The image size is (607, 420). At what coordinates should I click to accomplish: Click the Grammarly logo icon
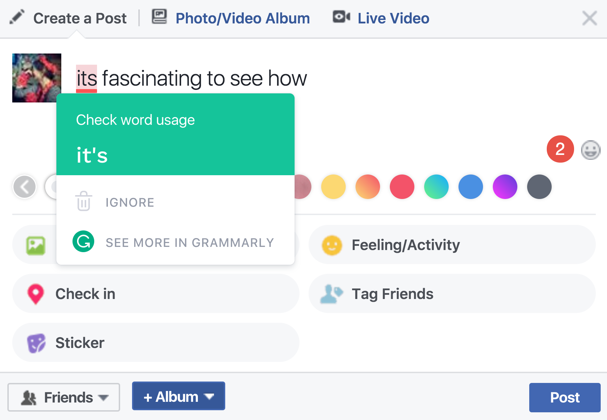point(83,241)
